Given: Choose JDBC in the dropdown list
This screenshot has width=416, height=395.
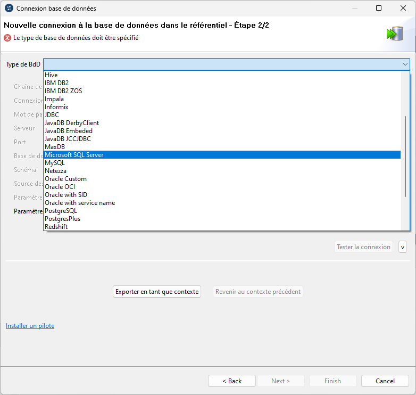Looking at the screenshot, I should pyautogui.click(x=222, y=115).
